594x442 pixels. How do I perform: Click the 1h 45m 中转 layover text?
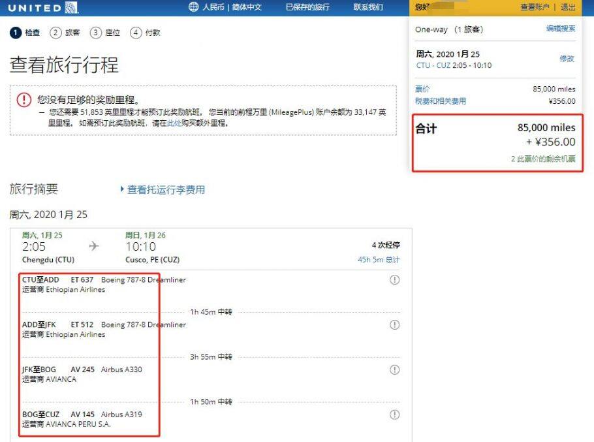pos(211,312)
